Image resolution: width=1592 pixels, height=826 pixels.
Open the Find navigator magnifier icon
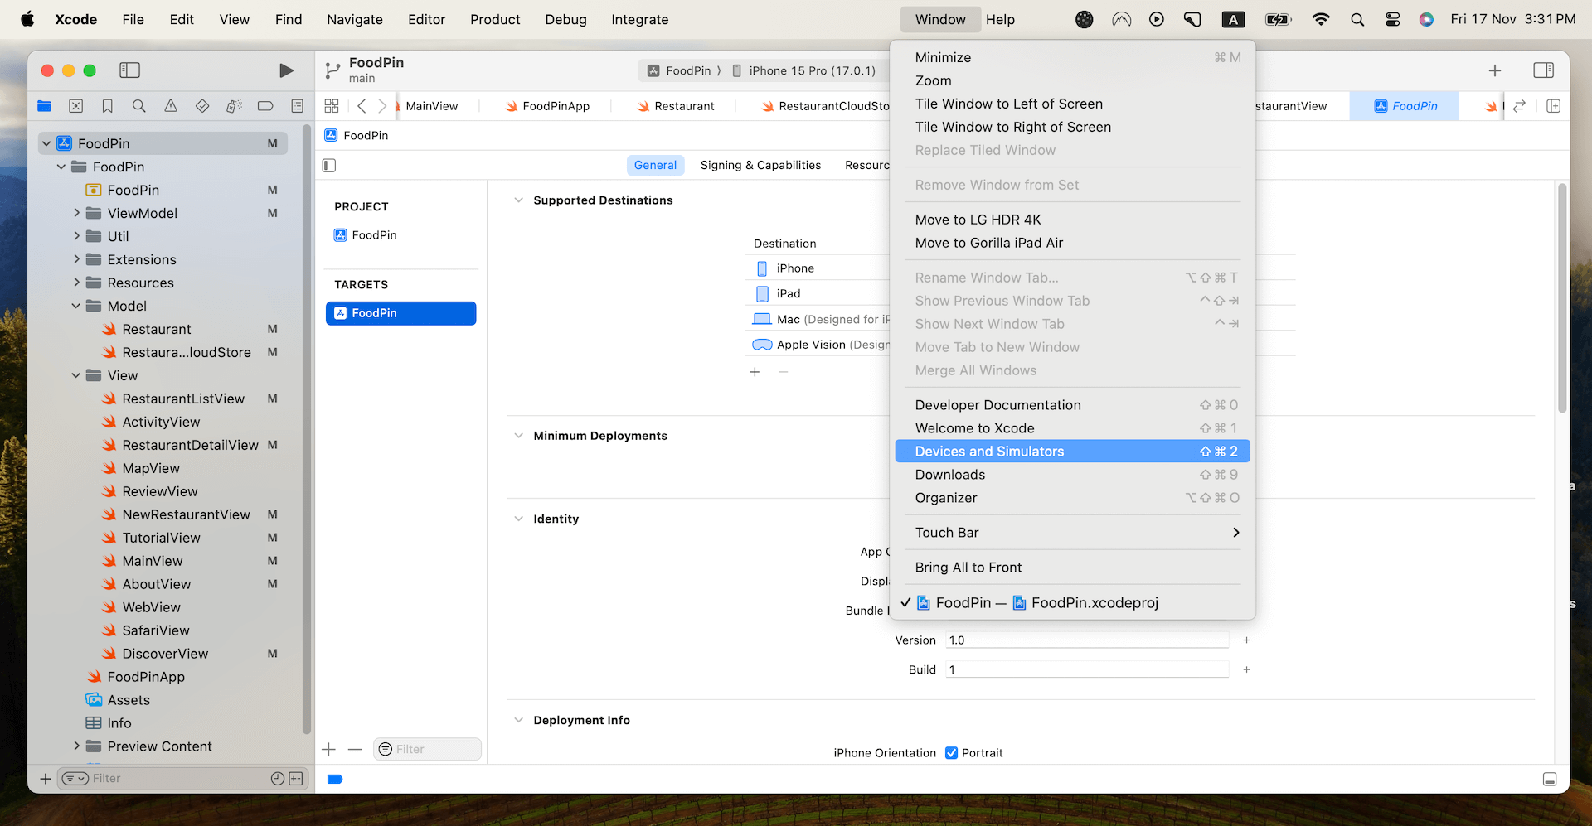pos(139,106)
